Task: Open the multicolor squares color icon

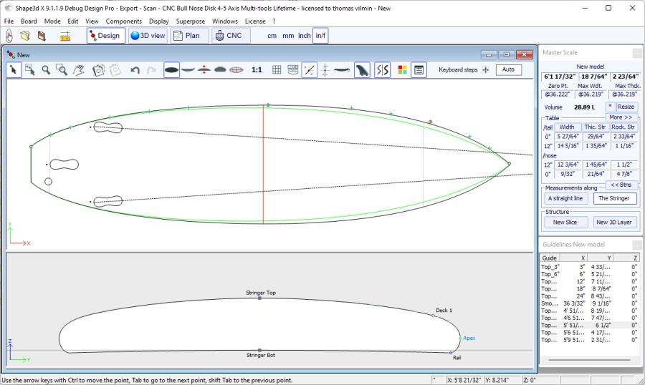Action: (x=402, y=69)
